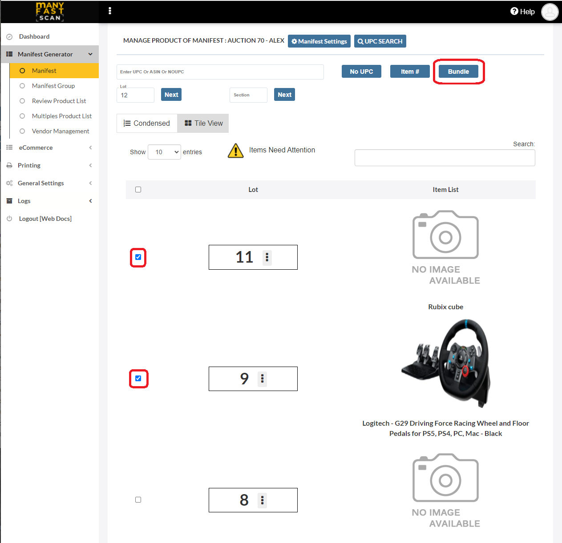The width and height of the screenshot is (562, 543).
Task: Open the three-dot menu for lot 9
Action: (263, 379)
